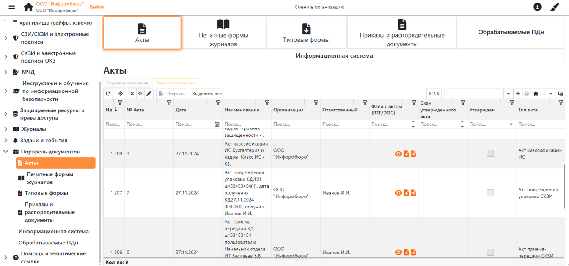
Task: Expand all rows with double-down chevron
Action: pos(132,94)
